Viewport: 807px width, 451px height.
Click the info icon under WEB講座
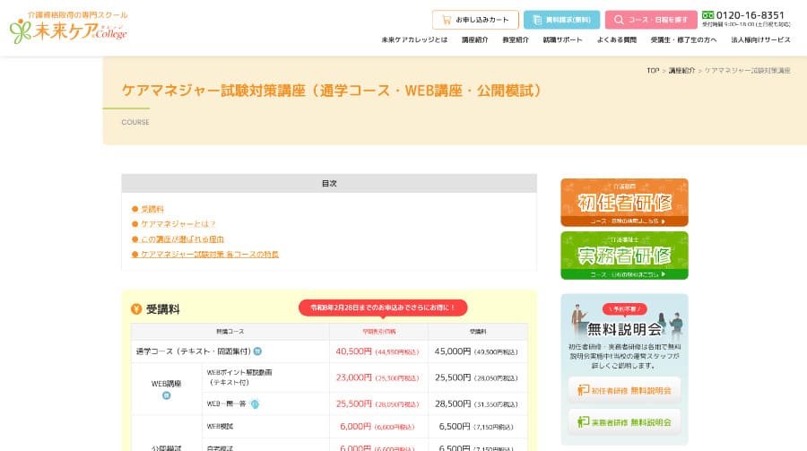[x=166, y=395]
